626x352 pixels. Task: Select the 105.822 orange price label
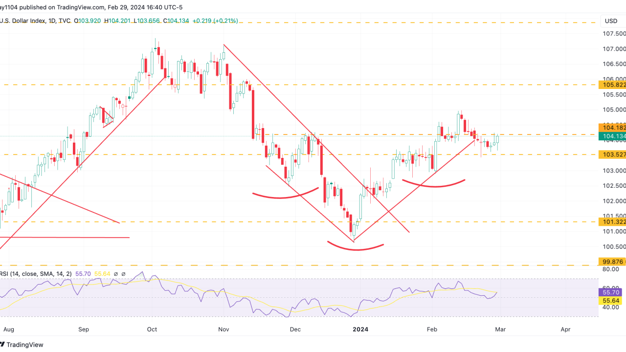(612, 85)
